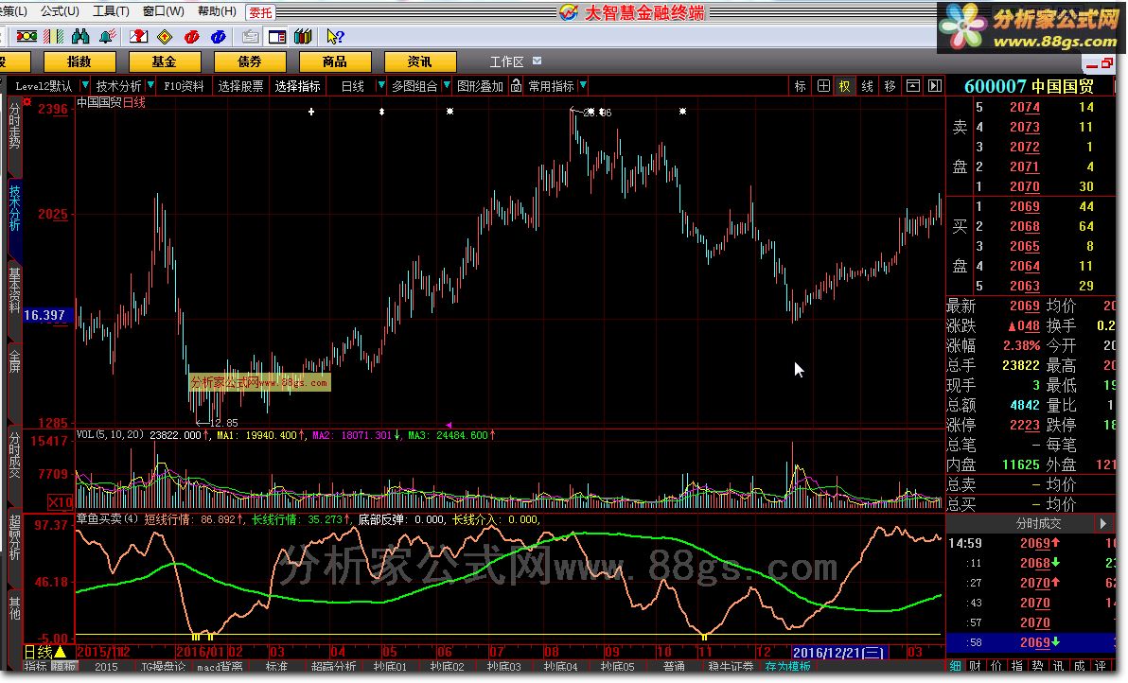
Task: Open the binoculars search tool
Action: [80, 36]
